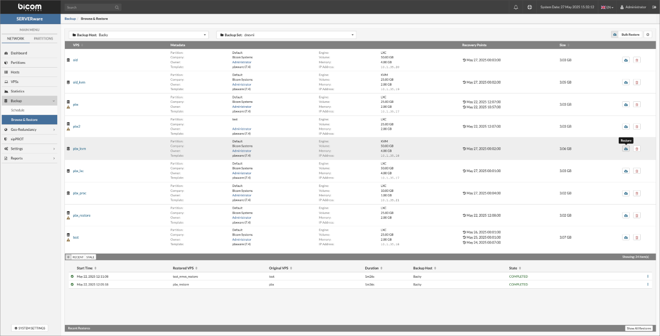This screenshot has height=336, width=660.
Task: Click the Show All Restores button
Action: [x=638, y=328]
